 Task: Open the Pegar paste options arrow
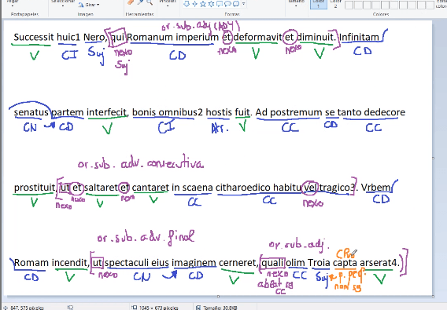13,5
